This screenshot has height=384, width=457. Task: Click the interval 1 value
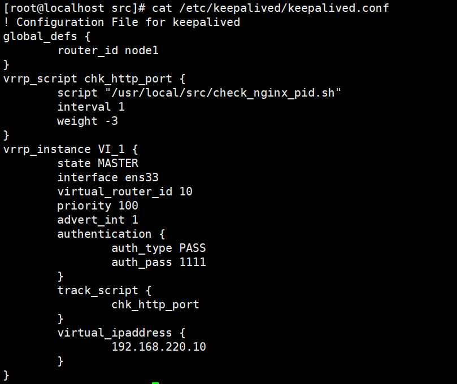point(91,107)
